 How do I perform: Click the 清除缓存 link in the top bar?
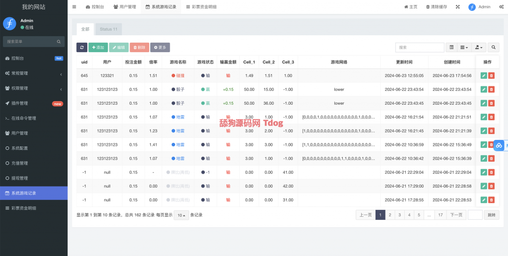click(436, 7)
